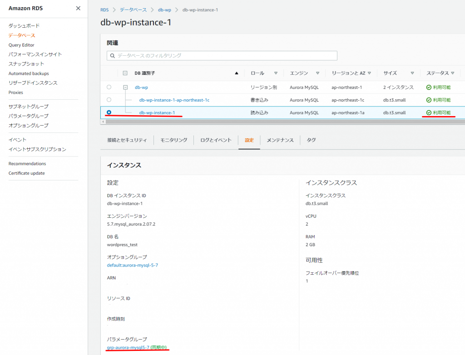
Task: Click the ap-northeast-1c region cell
Action: pos(348,100)
